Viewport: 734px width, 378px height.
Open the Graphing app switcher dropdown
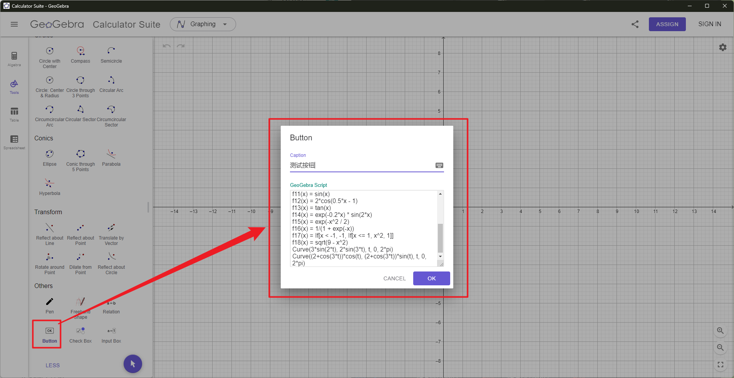tap(203, 24)
